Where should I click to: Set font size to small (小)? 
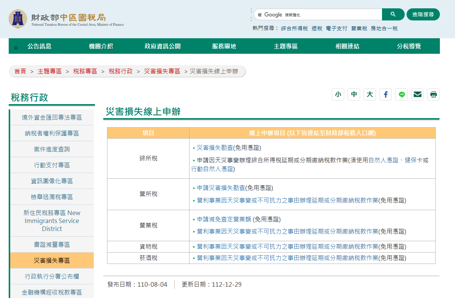click(x=338, y=94)
